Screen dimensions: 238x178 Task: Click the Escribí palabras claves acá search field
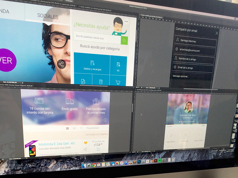pyautogui.click(x=97, y=37)
